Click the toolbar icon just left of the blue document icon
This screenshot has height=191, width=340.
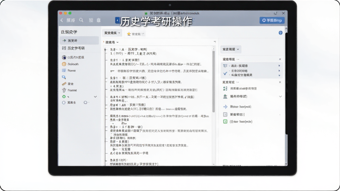click(x=99, y=20)
